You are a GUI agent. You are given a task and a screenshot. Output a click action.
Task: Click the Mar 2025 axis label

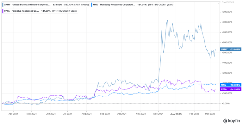pyautogui.click(x=210, y=114)
